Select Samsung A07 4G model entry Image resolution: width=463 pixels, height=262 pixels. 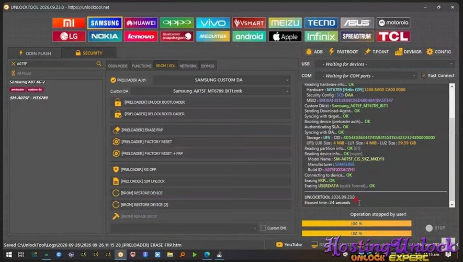(x=27, y=82)
